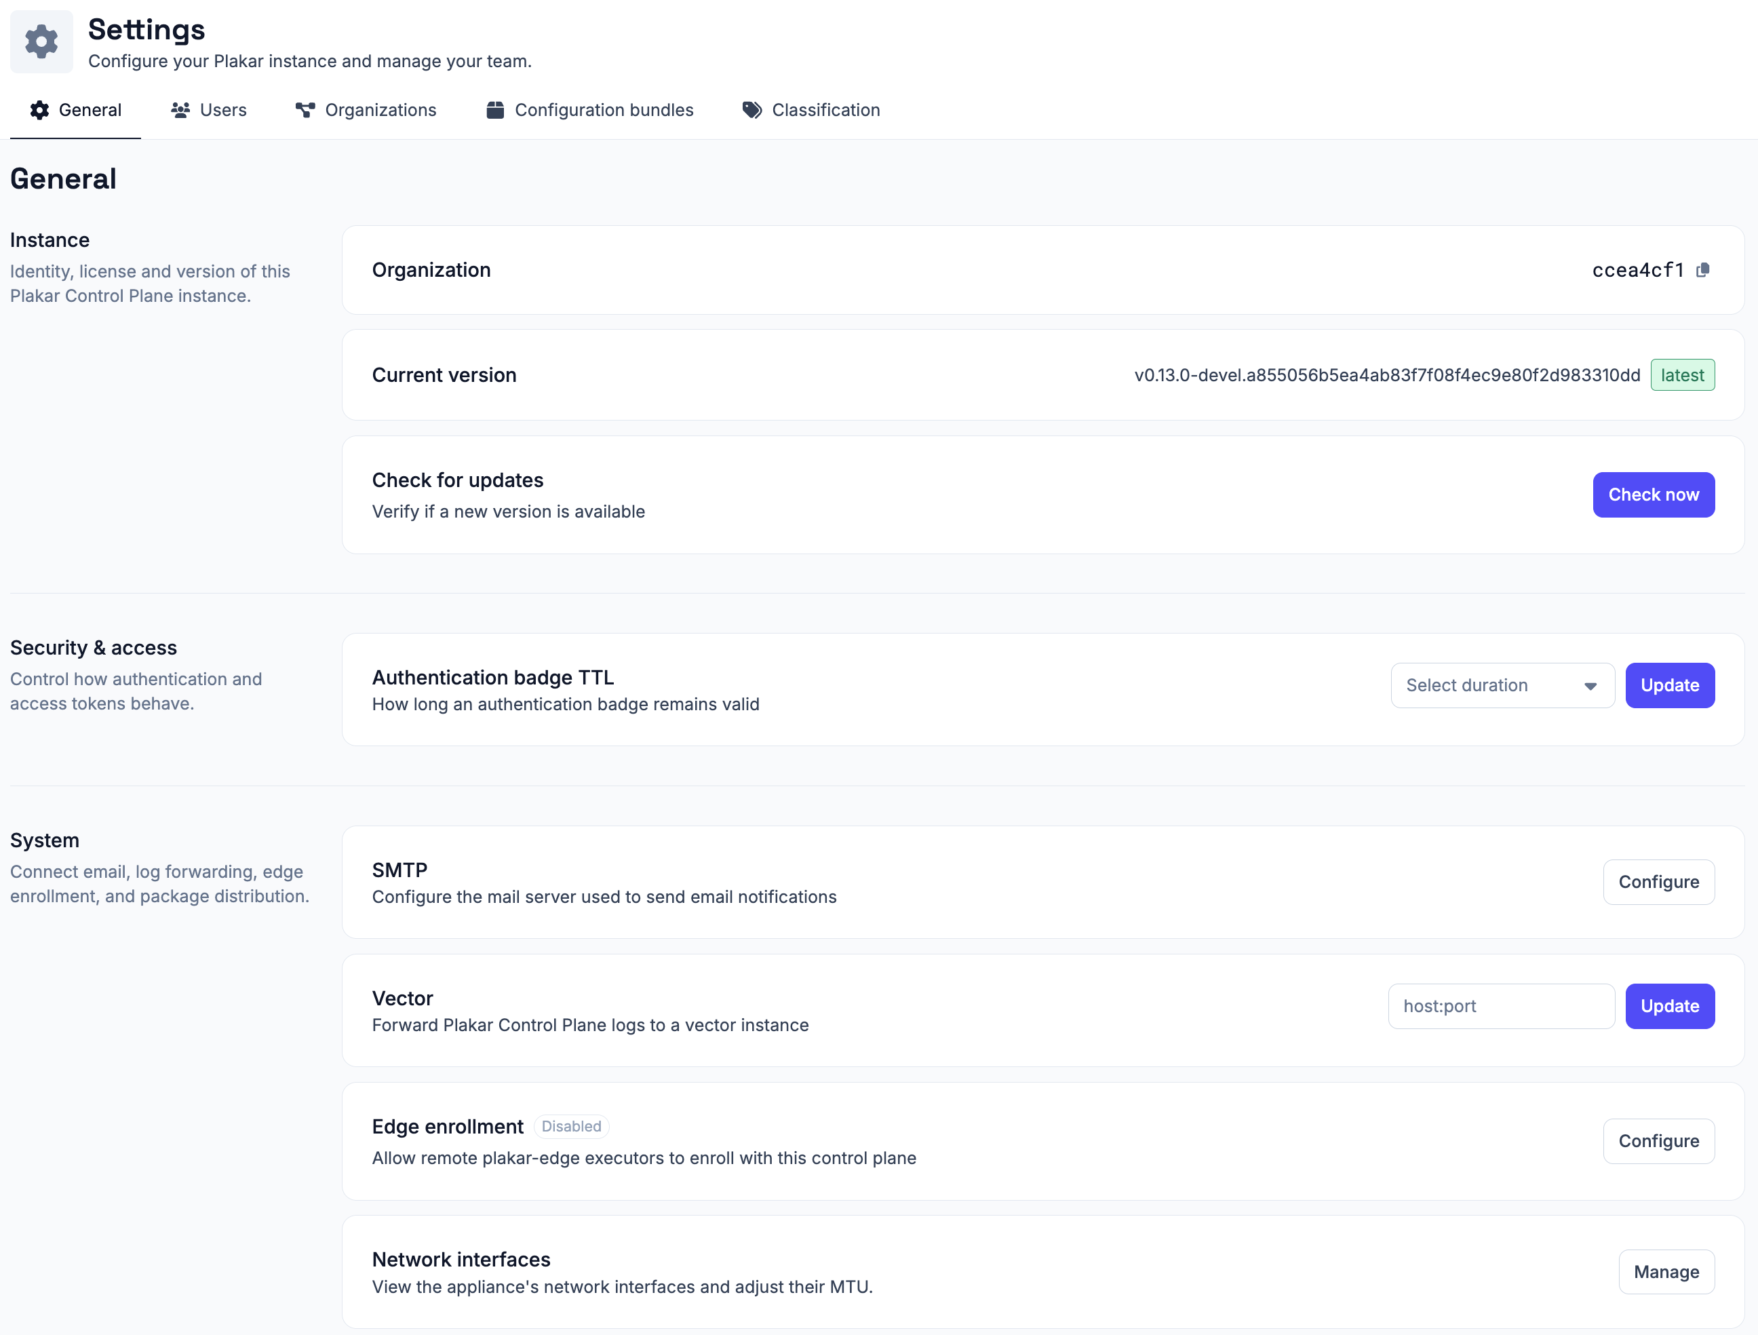The width and height of the screenshot is (1758, 1335).
Task: Open the Classification tab
Action: pyautogui.click(x=811, y=110)
